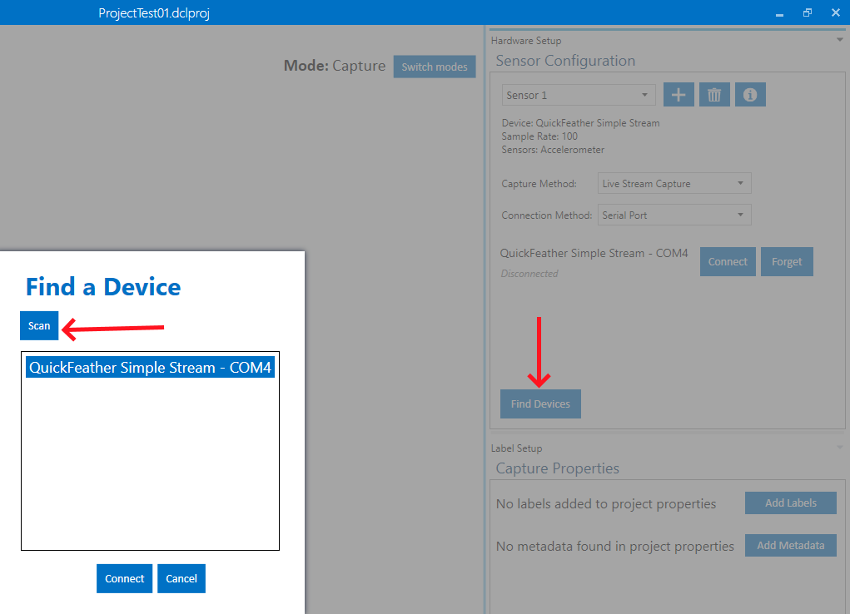The width and height of the screenshot is (850, 614).
Task: Click the Add Labels button
Action: (x=790, y=503)
